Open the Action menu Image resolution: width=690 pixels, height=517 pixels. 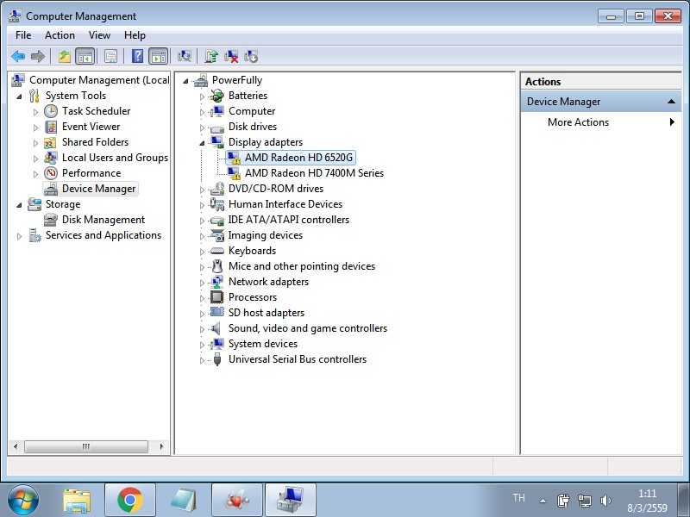click(60, 35)
